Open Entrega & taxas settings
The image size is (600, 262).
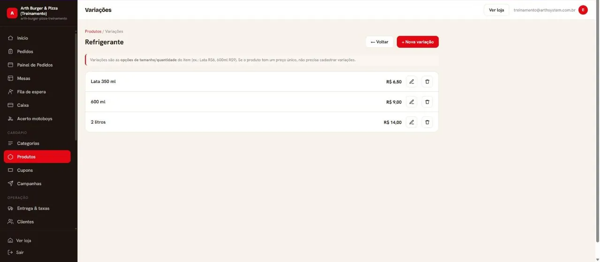(x=37, y=208)
